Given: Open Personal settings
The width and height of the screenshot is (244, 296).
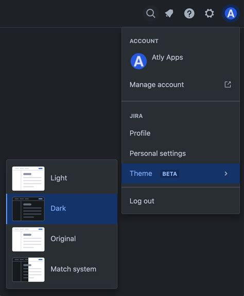Looking at the screenshot, I should pyautogui.click(x=181, y=153).
